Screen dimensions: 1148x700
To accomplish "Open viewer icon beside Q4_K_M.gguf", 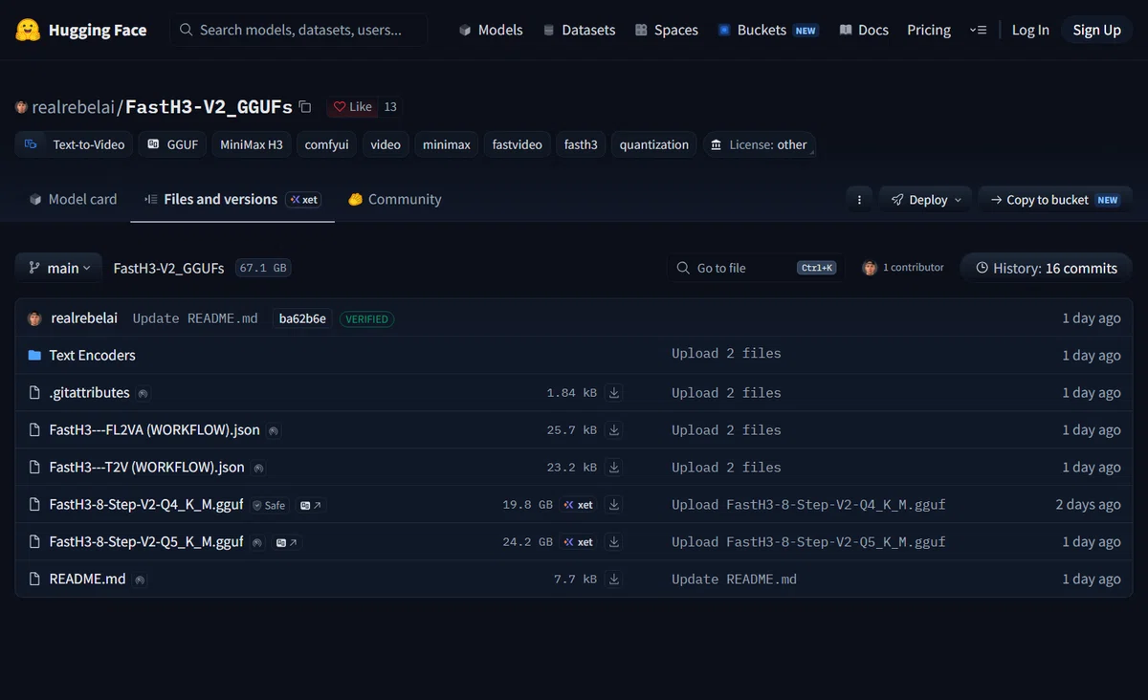I will click(311, 505).
